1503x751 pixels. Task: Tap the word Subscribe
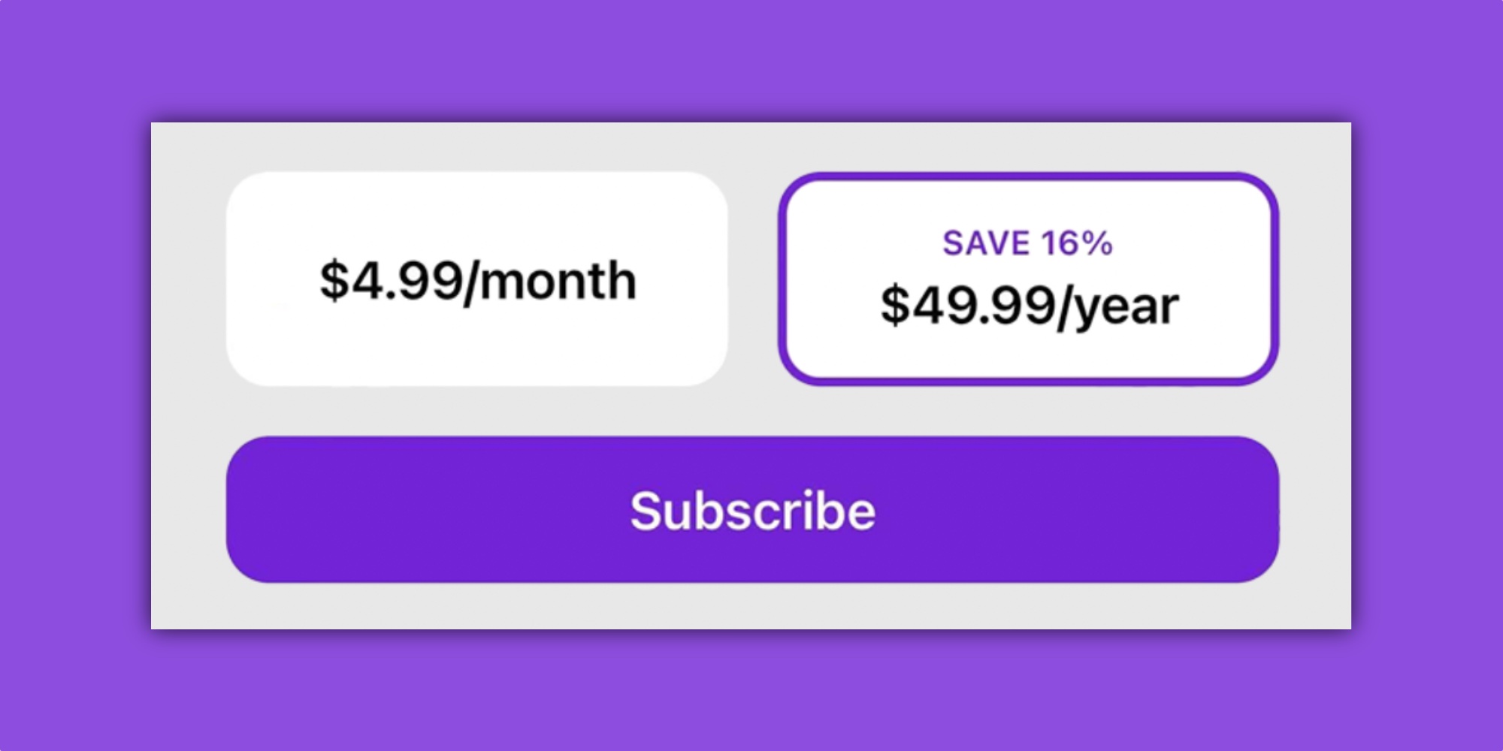coord(752,511)
